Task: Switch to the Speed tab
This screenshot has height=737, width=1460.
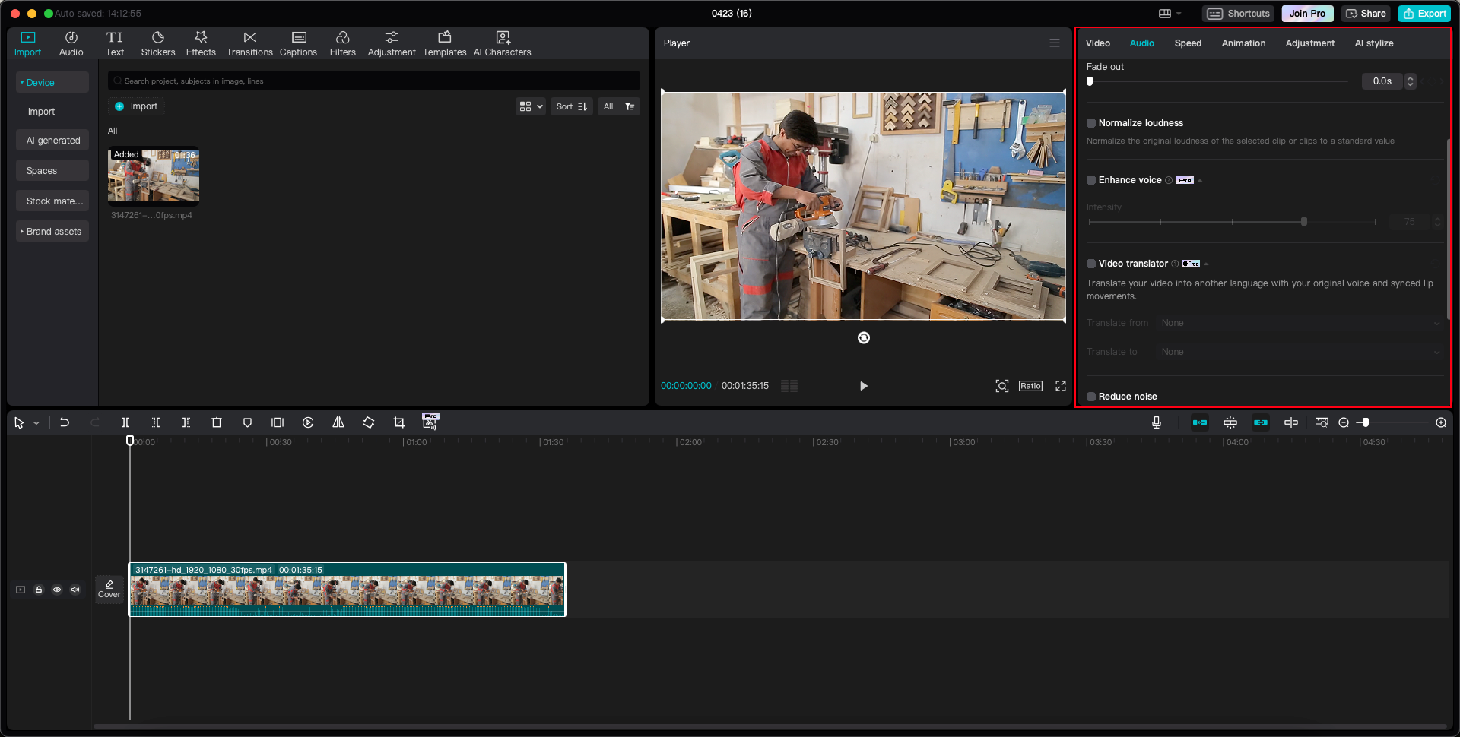Action: (1188, 43)
